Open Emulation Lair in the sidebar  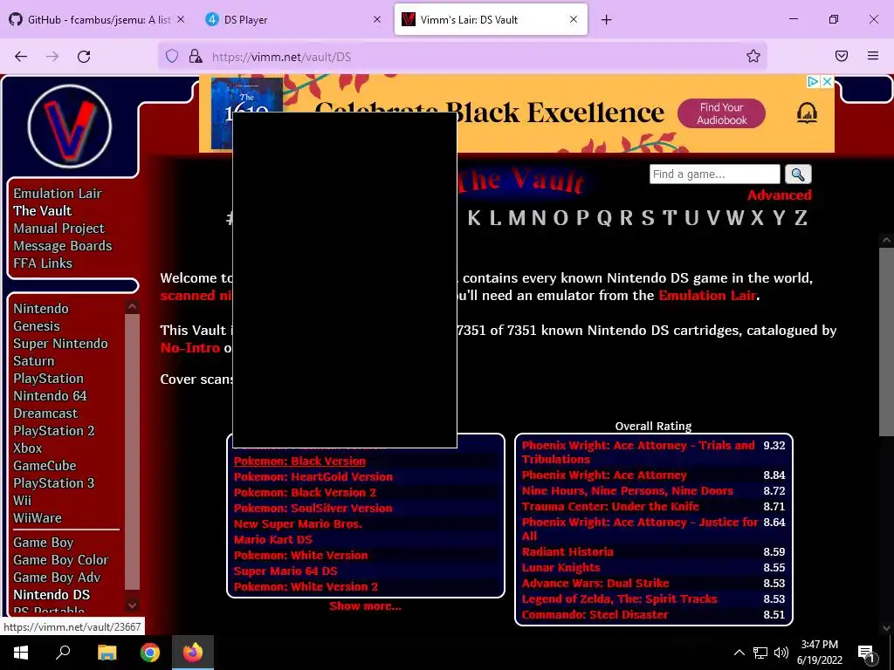[x=58, y=194]
